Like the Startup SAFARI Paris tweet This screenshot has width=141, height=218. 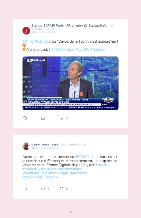[x=61, y=118]
